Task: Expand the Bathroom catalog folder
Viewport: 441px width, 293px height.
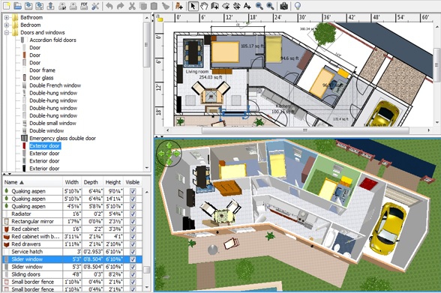Action: (x=7, y=17)
